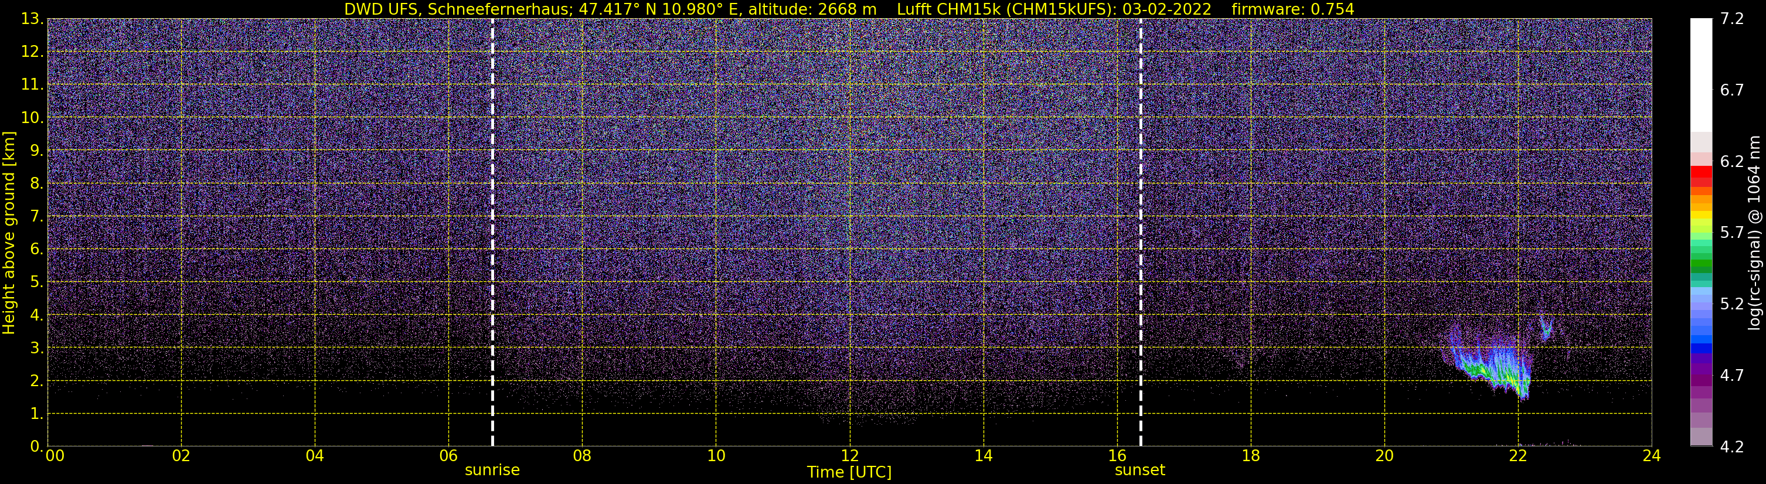Click the colorbar tick label '6.2'
Image resolution: width=1766 pixels, height=484 pixels.
1732,162
